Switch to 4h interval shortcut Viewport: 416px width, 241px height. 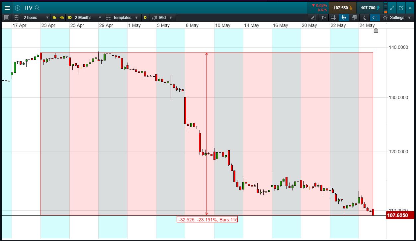62,18
